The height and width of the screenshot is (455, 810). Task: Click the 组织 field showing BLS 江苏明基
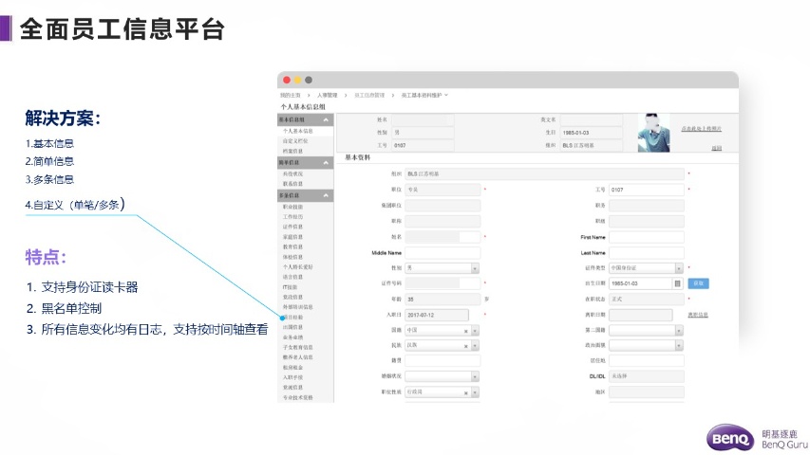(544, 173)
